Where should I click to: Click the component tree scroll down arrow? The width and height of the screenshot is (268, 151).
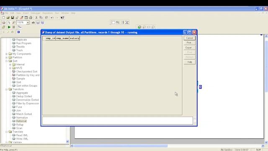point(67,141)
